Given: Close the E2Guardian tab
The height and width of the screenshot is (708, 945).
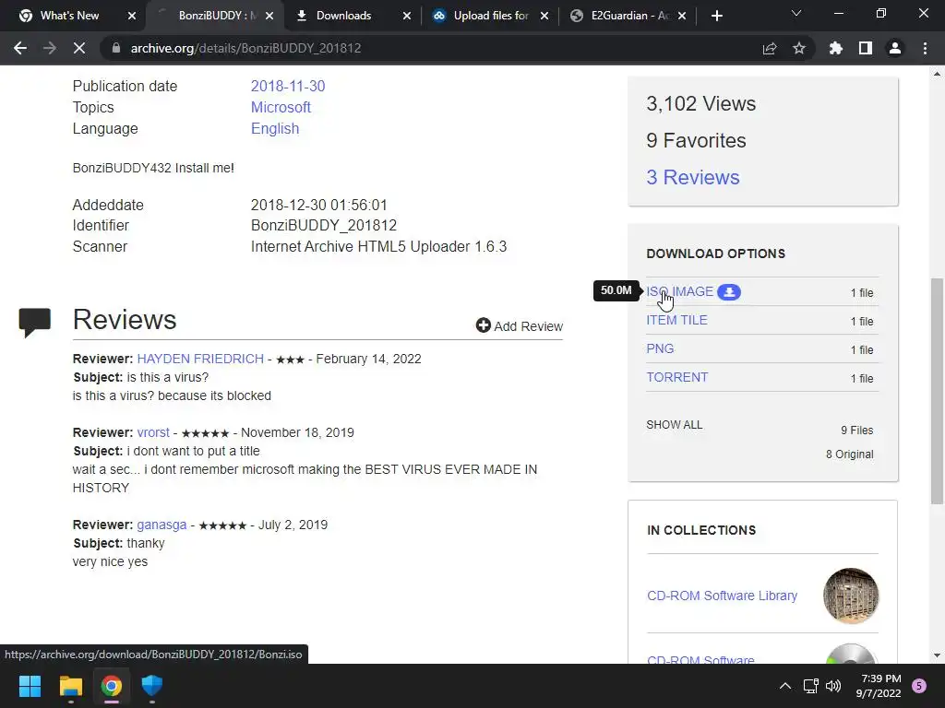Looking at the screenshot, I should pyautogui.click(x=682, y=16).
